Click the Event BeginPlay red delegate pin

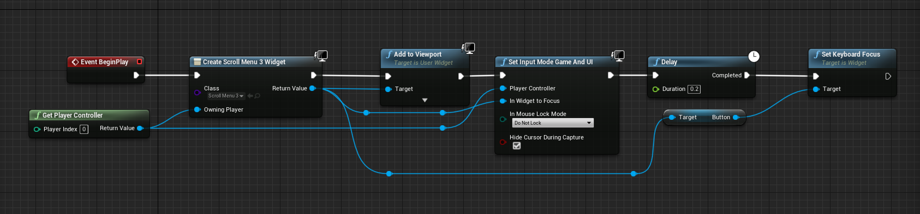pyautogui.click(x=139, y=62)
